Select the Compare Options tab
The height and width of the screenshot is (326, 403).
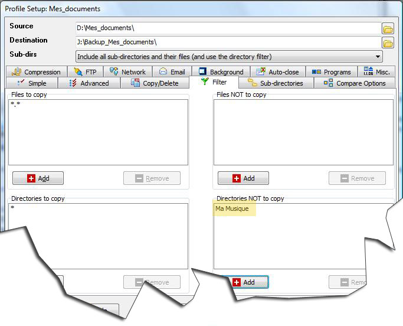(355, 83)
